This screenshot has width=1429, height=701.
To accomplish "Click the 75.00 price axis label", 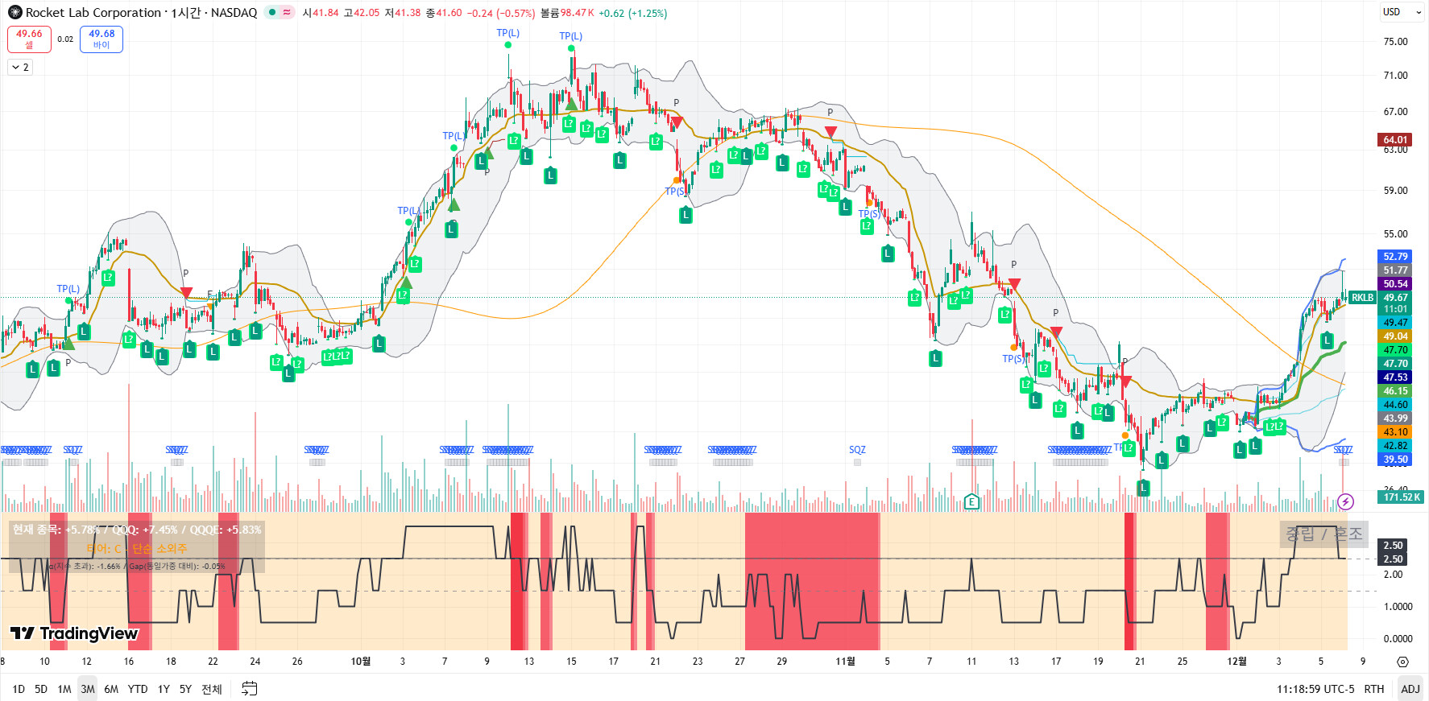I will click(x=1395, y=42).
